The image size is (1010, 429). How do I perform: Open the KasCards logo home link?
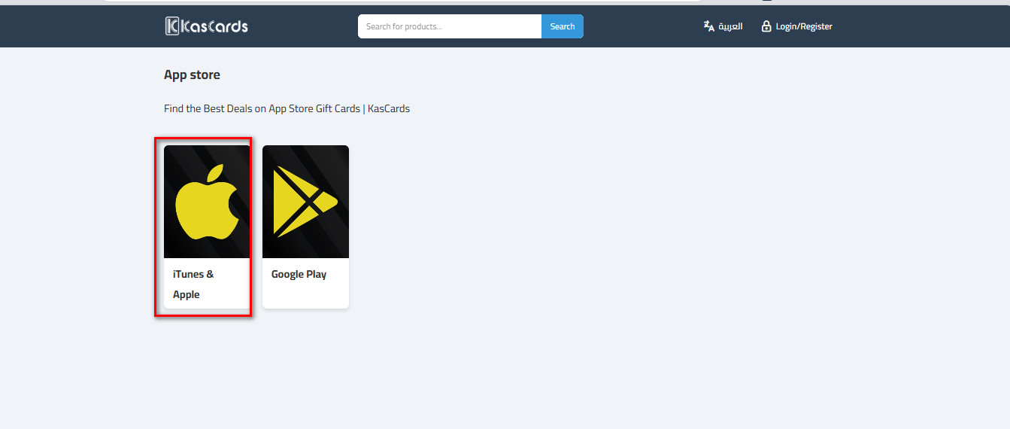click(x=207, y=26)
